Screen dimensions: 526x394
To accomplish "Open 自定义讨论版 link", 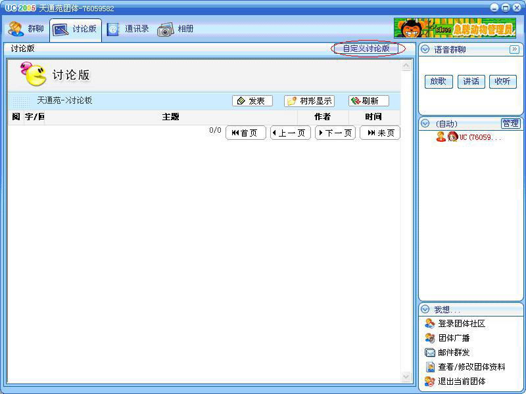I will pyautogui.click(x=366, y=49).
